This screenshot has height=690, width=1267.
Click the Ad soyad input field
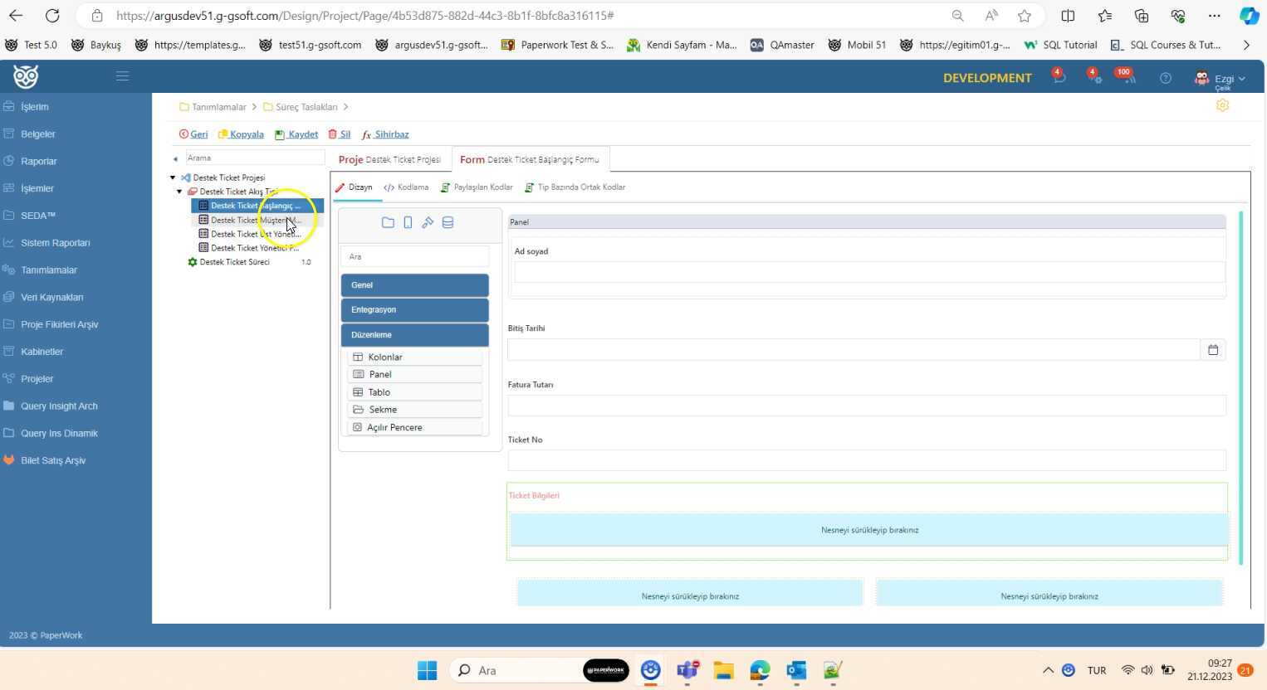868,272
